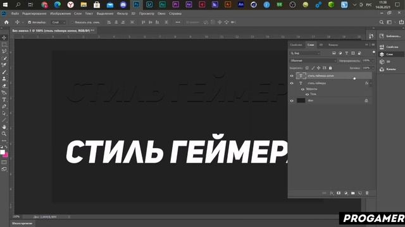Toggle lock all on the layer
The width and height of the screenshot is (405, 227).
[x=330, y=68]
